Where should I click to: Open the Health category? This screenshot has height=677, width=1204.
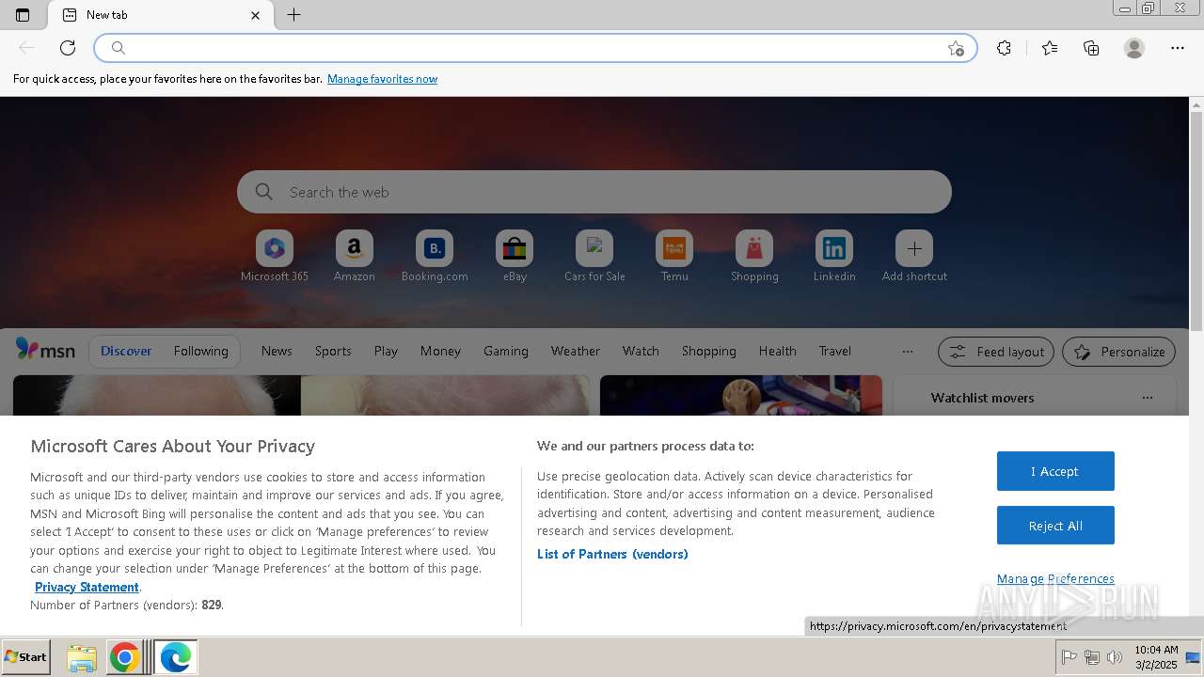778,351
